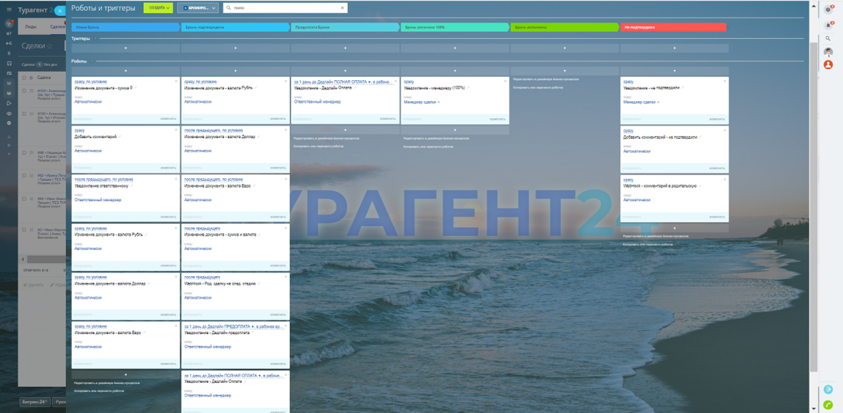
Task: Add a trigger to the Бронь оплачена 100% stage
Action: click(x=455, y=48)
